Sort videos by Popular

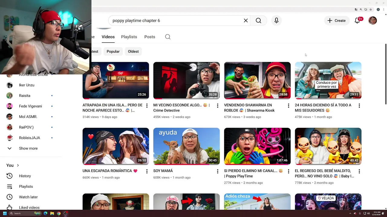pos(113,52)
